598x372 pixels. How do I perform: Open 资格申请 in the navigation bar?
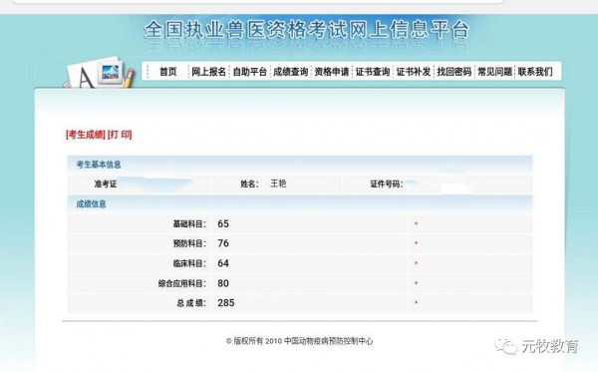pyautogui.click(x=332, y=72)
